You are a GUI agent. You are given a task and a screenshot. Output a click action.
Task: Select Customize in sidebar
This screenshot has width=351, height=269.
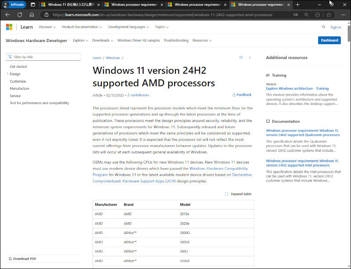[18, 81]
